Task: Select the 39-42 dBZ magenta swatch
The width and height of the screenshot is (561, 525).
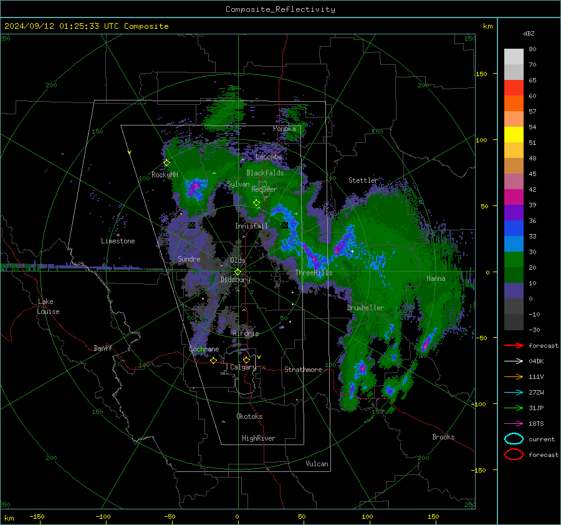Action: 514,197
